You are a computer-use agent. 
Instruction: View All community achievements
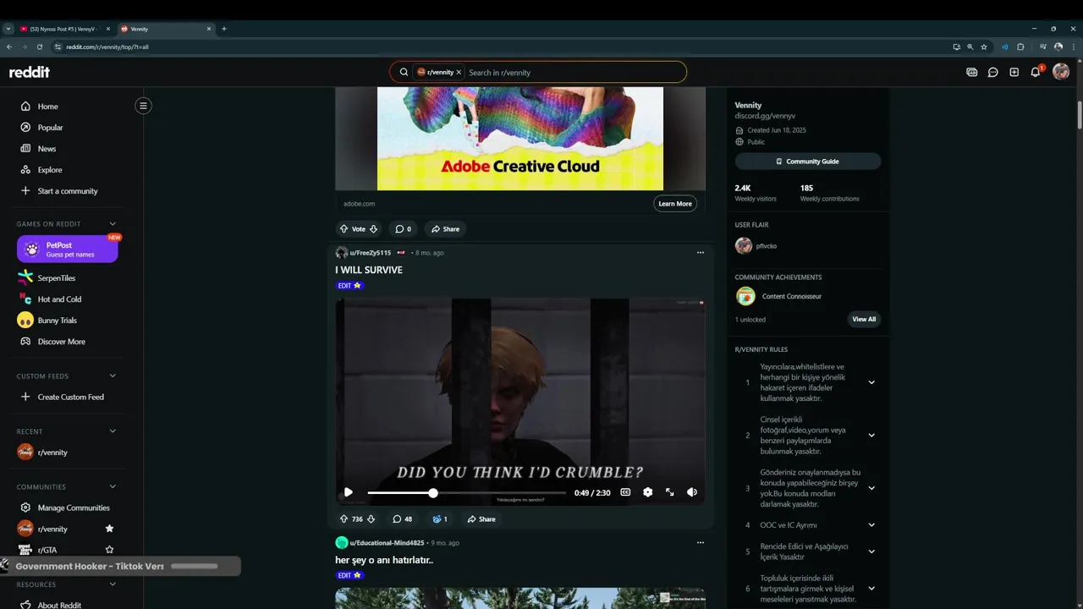click(864, 319)
